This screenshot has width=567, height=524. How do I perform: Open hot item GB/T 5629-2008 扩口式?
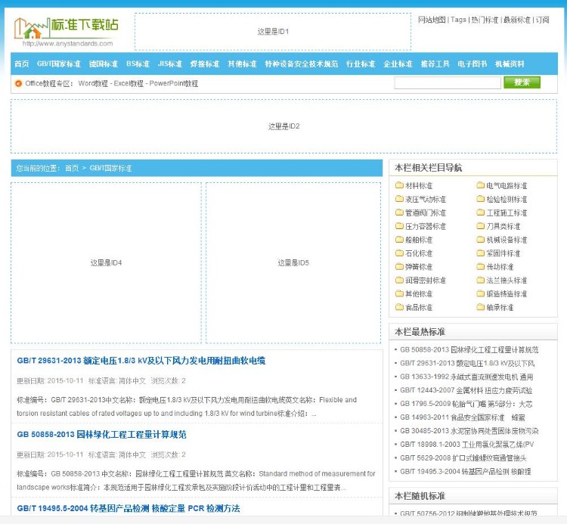pos(463,457)
